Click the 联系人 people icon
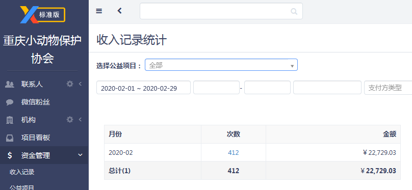This screenshot has width=412, height=190. (10, 84)
